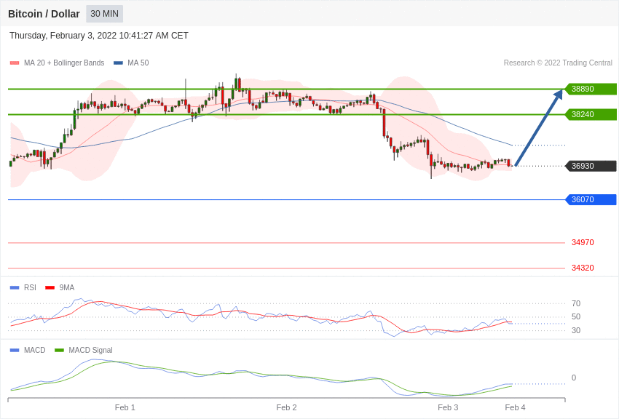619x419 pixels.
Task: Click the 36070 pivot price tag
Action: tap(591, 199)
